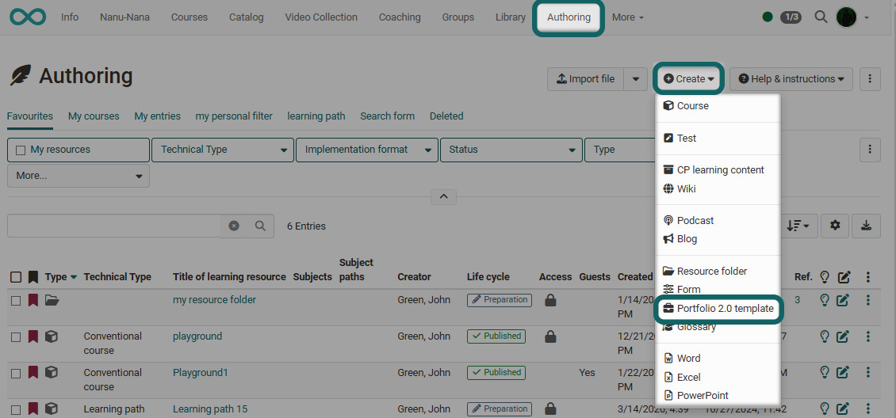Click into the table search input field
This screenshot has width=896, height=418.
tap(113, 226)
